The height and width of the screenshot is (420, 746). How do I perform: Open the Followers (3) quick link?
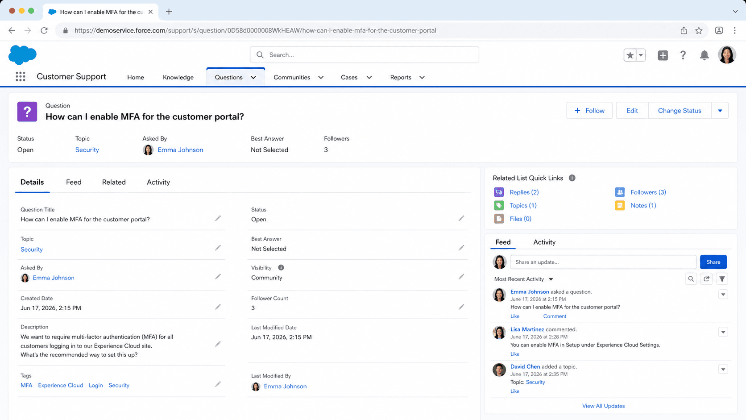(x=648, y=192)
